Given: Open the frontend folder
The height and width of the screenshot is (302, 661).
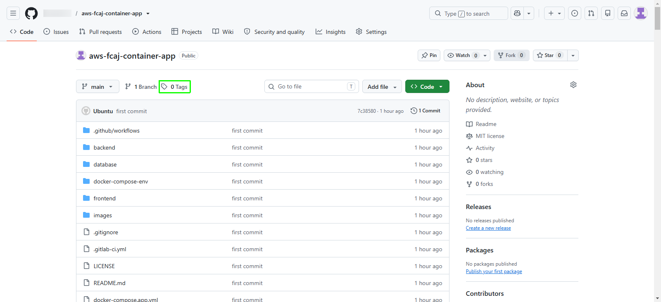Looking at the screenshot, I should (105, 198).
